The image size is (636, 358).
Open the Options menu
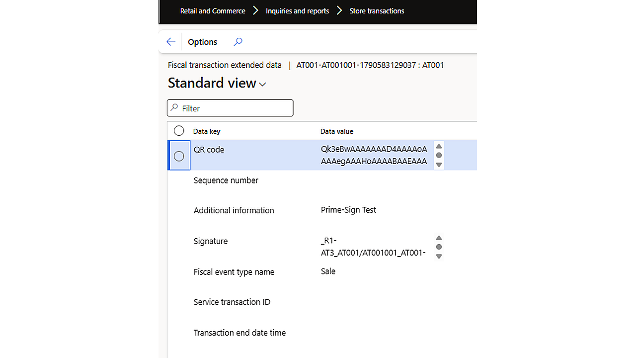click(202, 42)
